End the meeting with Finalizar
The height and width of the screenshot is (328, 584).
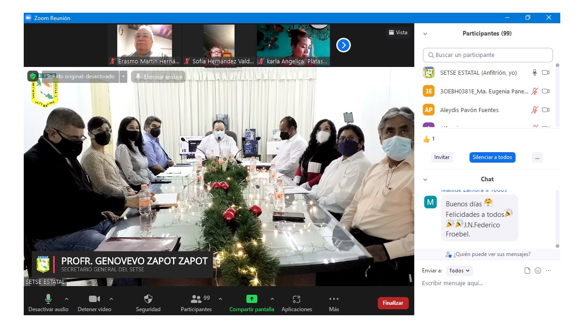[393, 303]
